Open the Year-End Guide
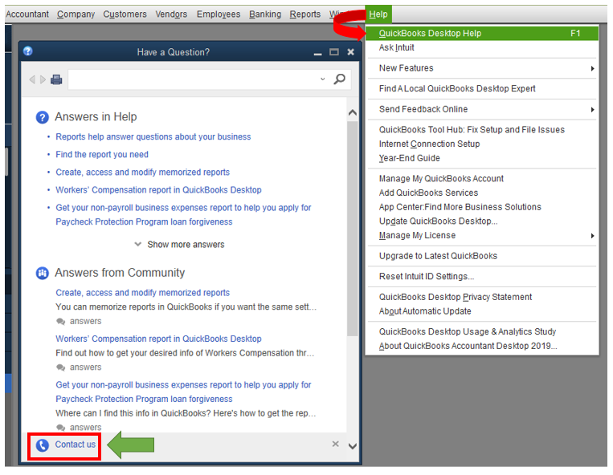 tap(482, 158)
